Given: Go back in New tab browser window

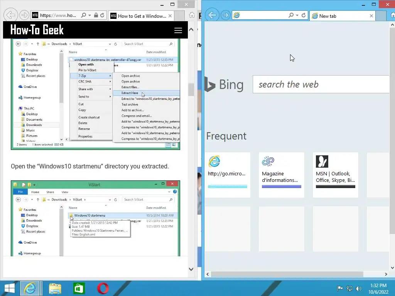Looking at the screenshot, I should 212,15.
